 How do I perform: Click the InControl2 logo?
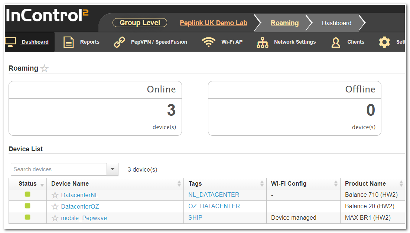(47, 16)
